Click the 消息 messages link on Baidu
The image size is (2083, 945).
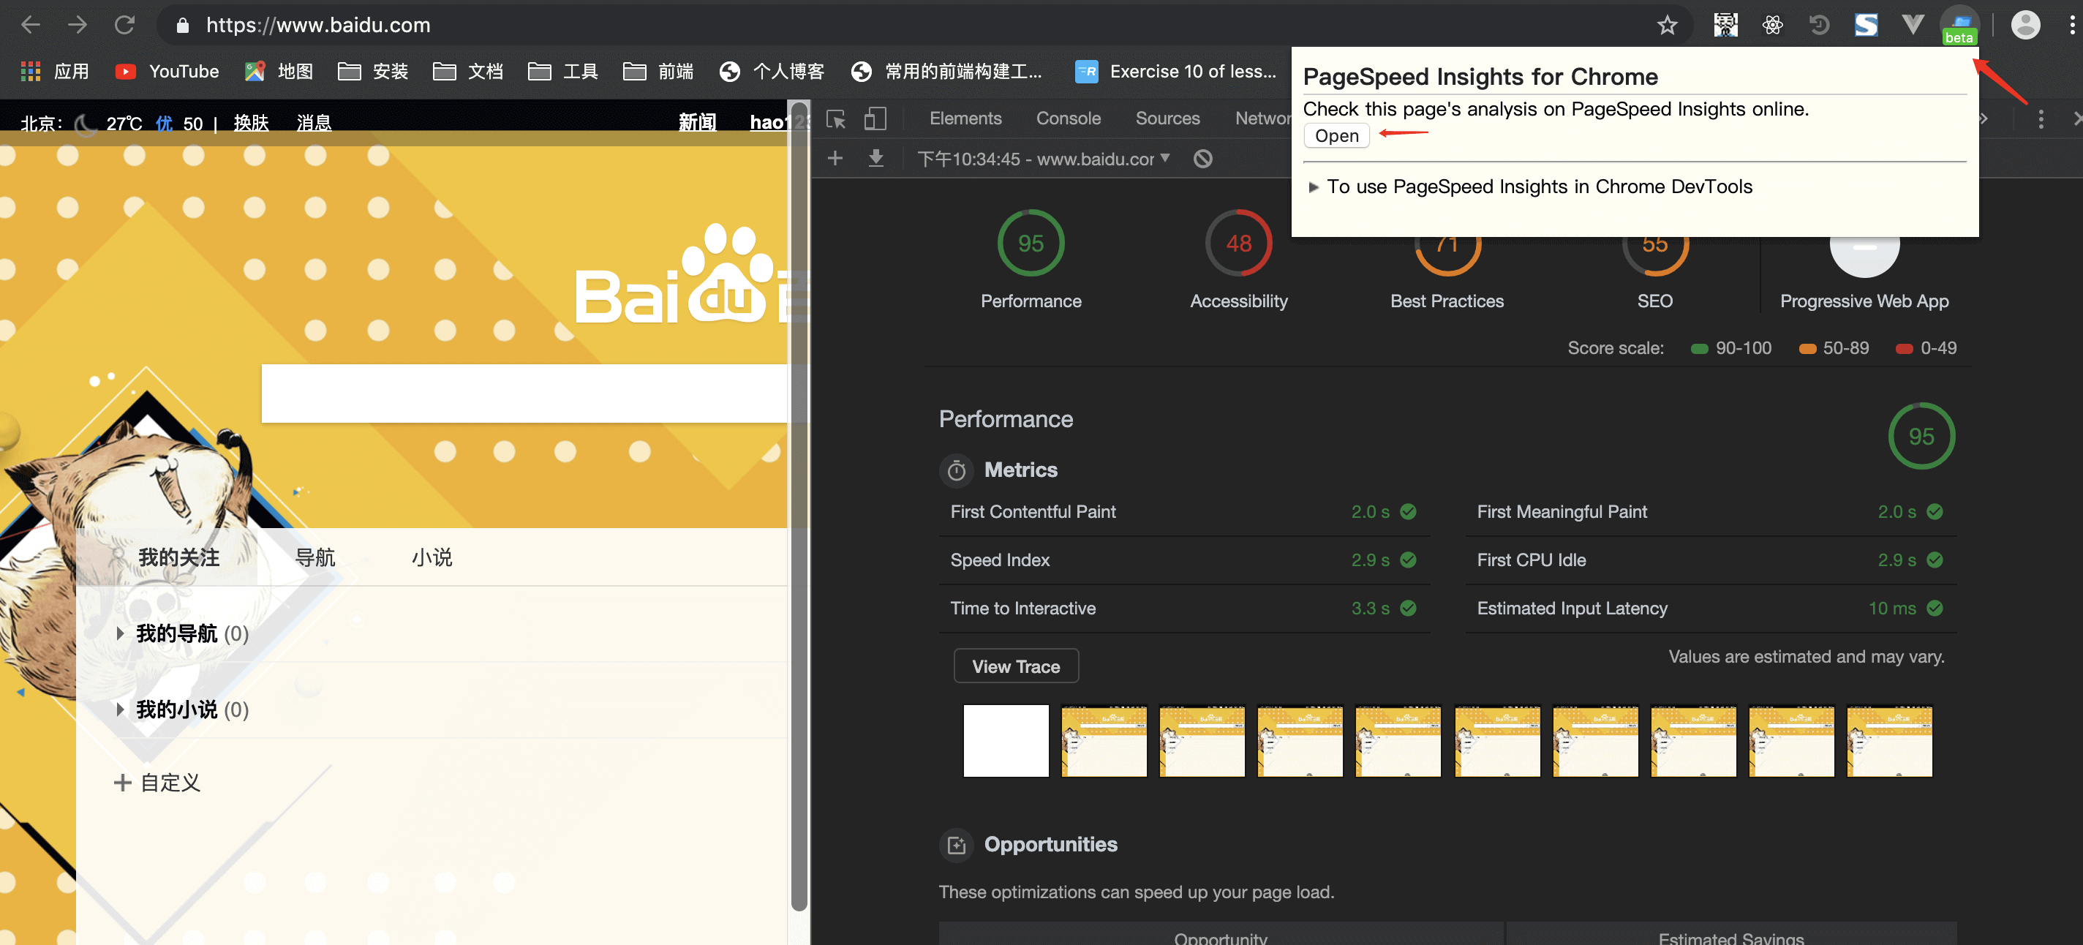(314, 123)
